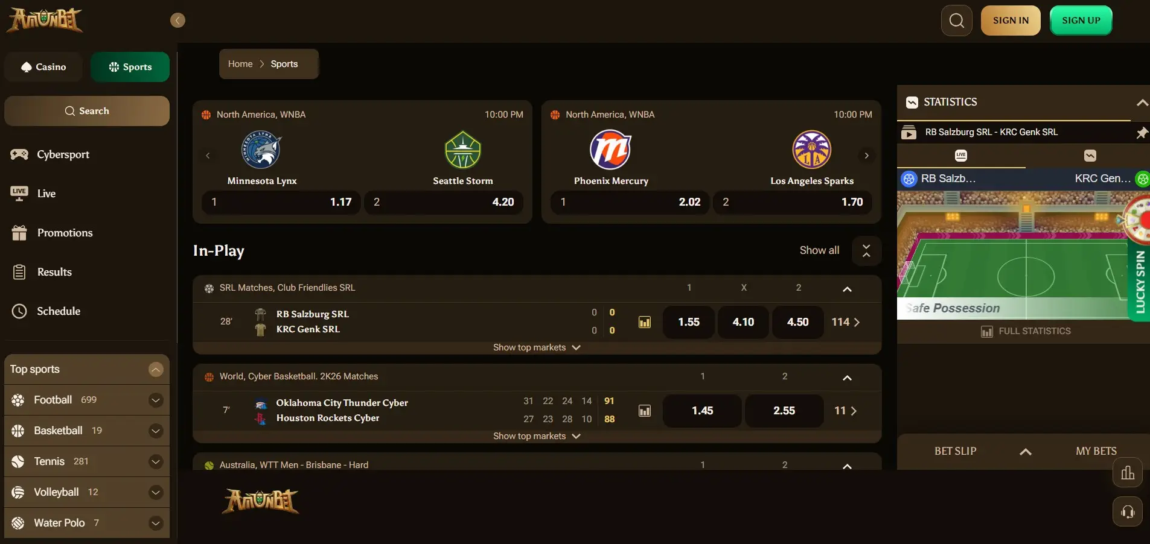This screenshot has width=1150, height=544.
Task: Open FULL STATISTICS for the match
Action: tap(1026, 331)
